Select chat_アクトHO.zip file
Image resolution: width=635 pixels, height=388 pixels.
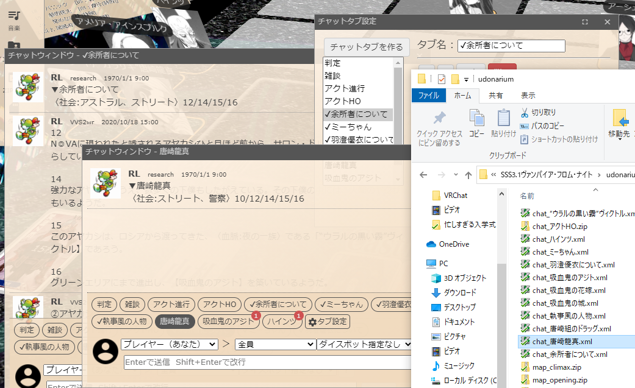tap(554, 226)
